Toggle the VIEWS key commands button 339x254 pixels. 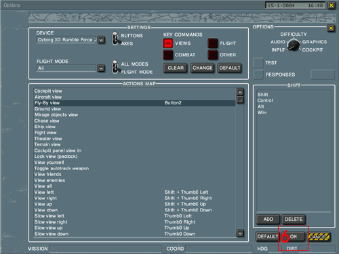(167, 43)
